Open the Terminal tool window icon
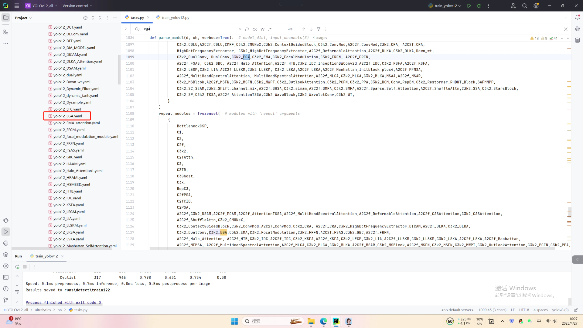The image size is (583, 328). point(6,277)
